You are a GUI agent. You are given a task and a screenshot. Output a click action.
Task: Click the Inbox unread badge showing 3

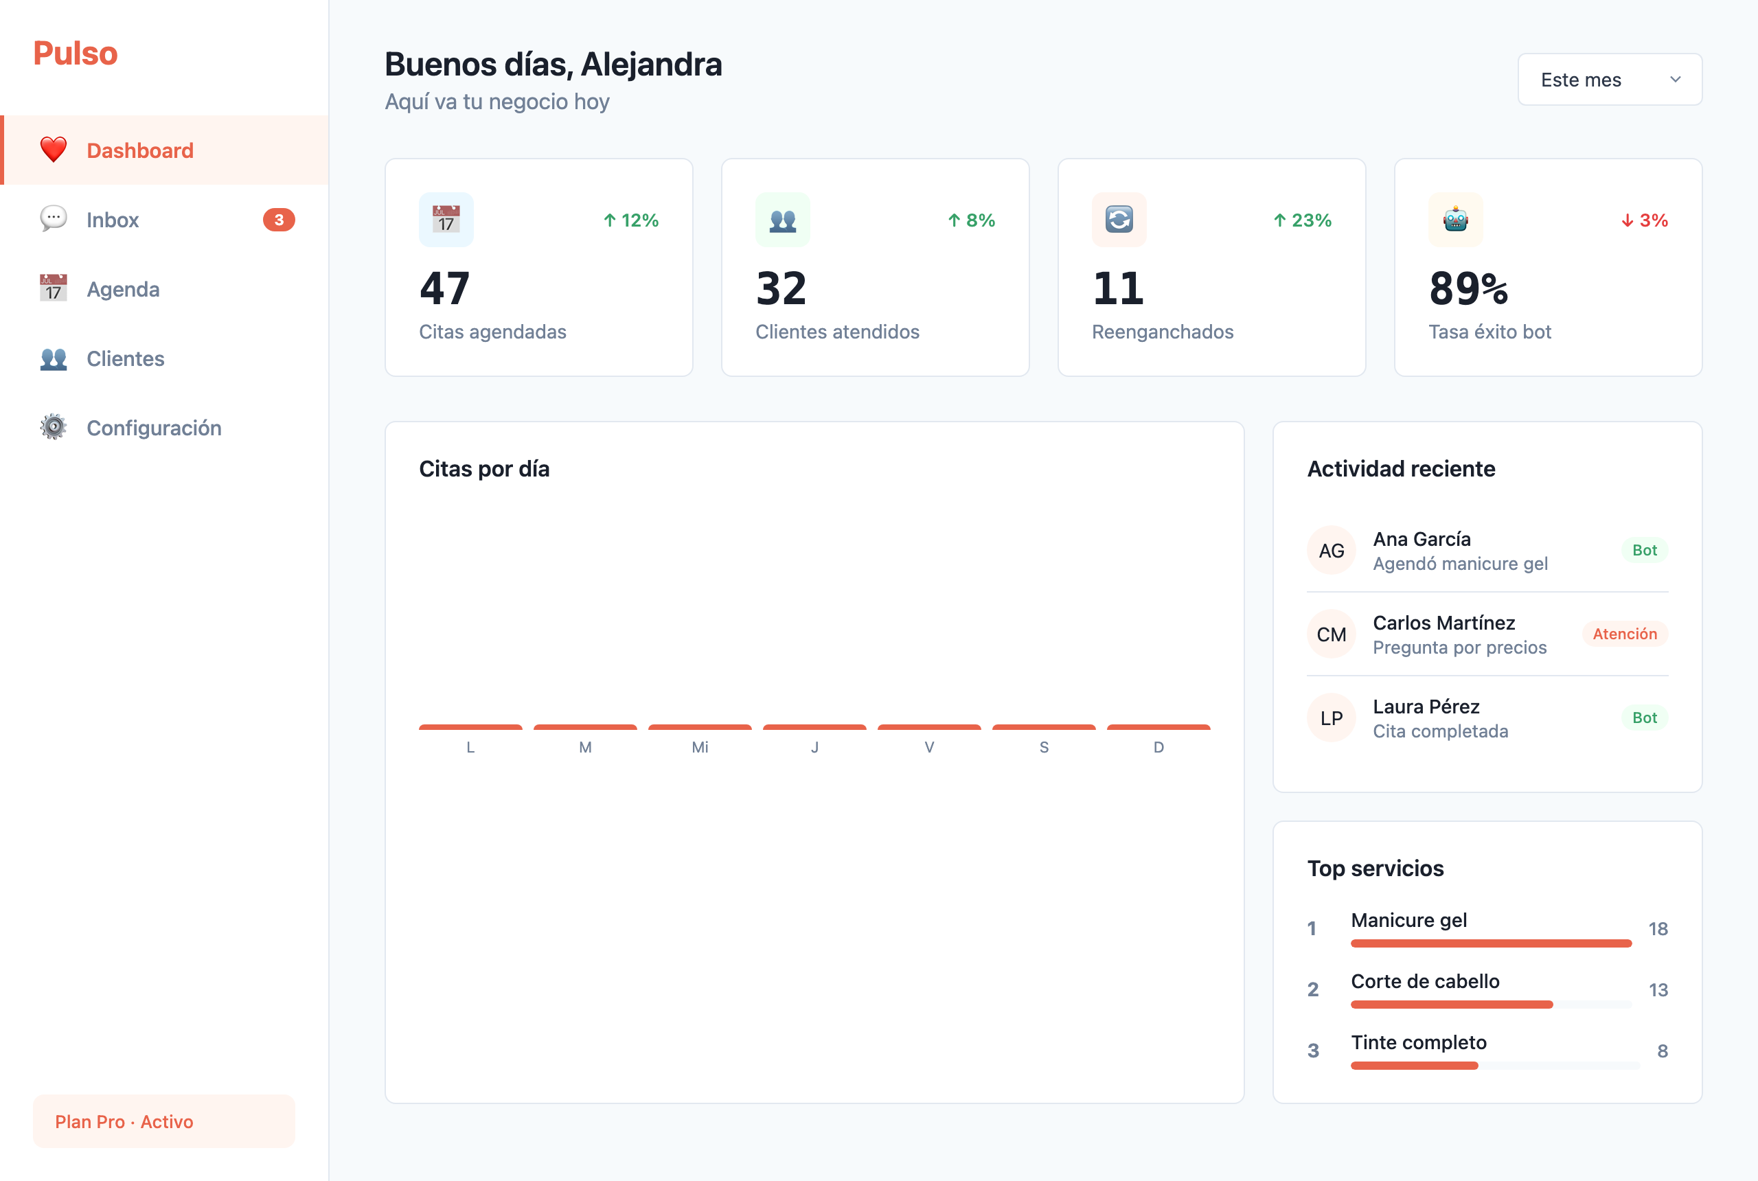pyautogui.click(x=279, y=220)
